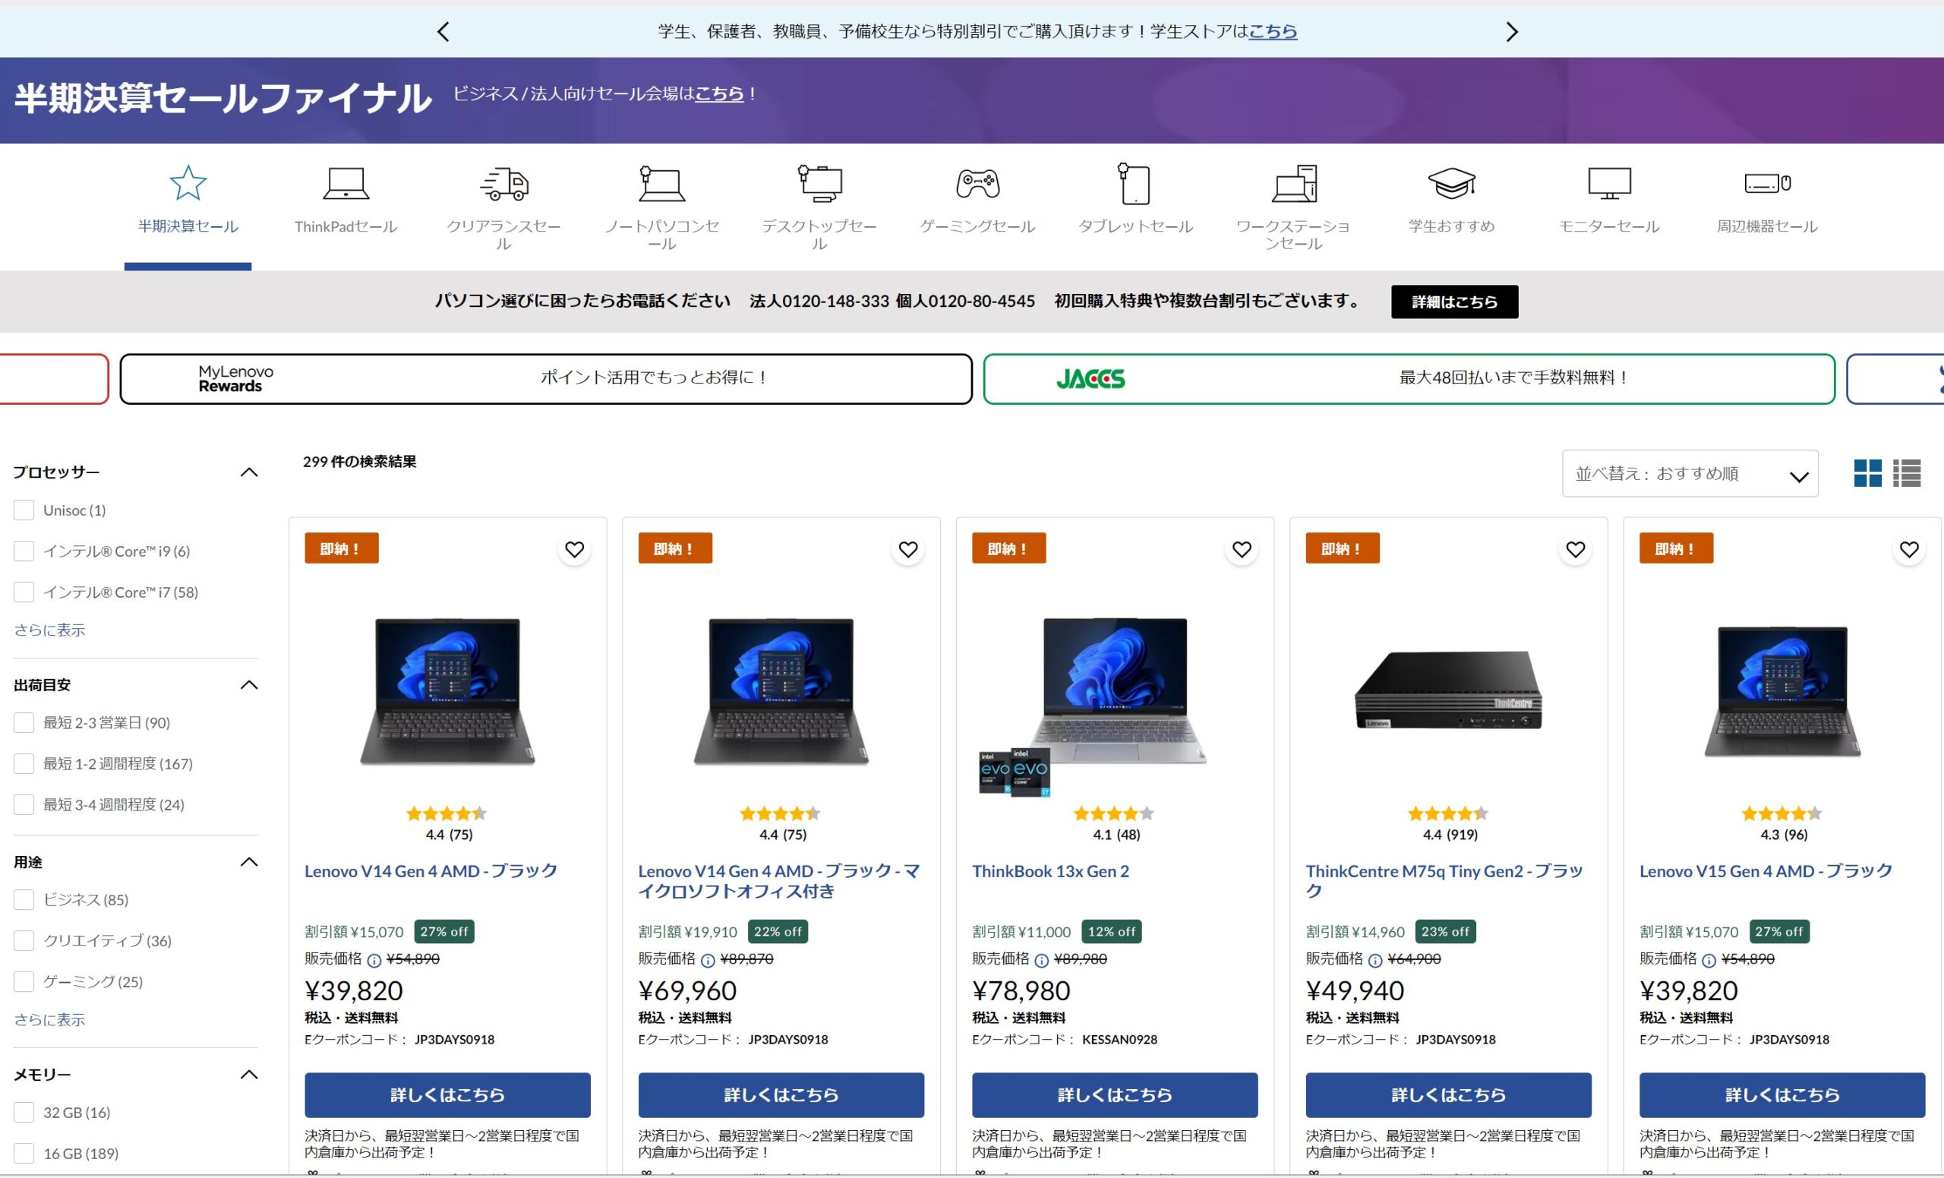Collapse the メモリー filter section
Image resolution: width=1944 pixels, height=1178 pixels.
coord(249,1075)
